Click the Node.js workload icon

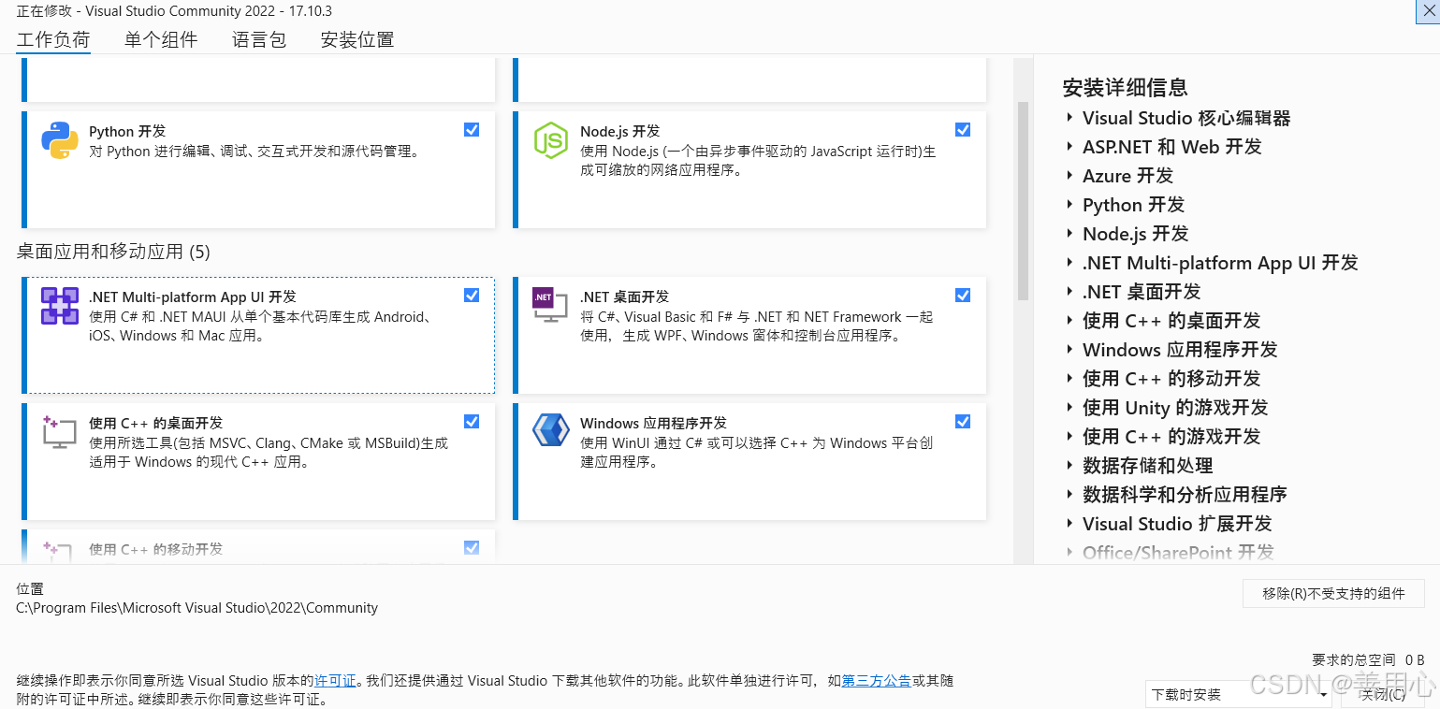[550, 140]
